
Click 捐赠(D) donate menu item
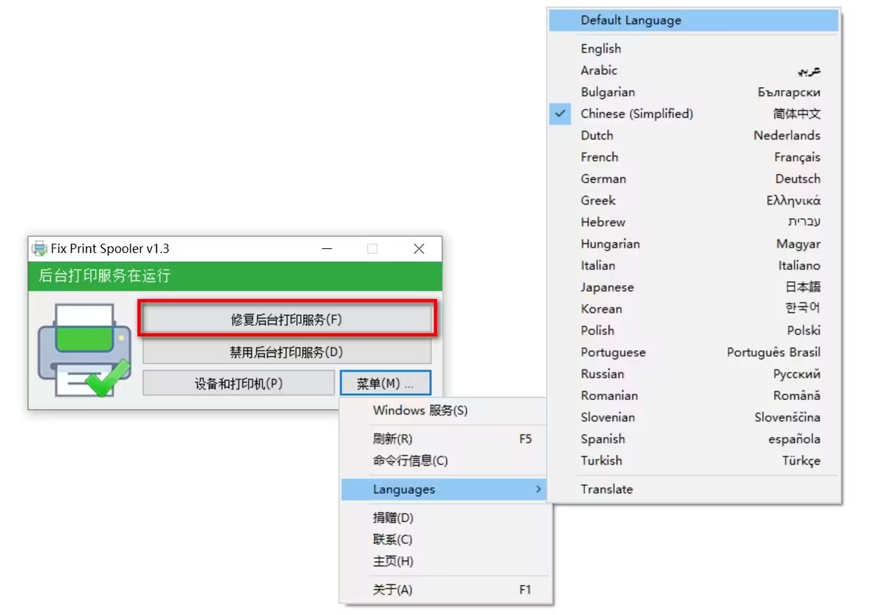coord(393,518)
